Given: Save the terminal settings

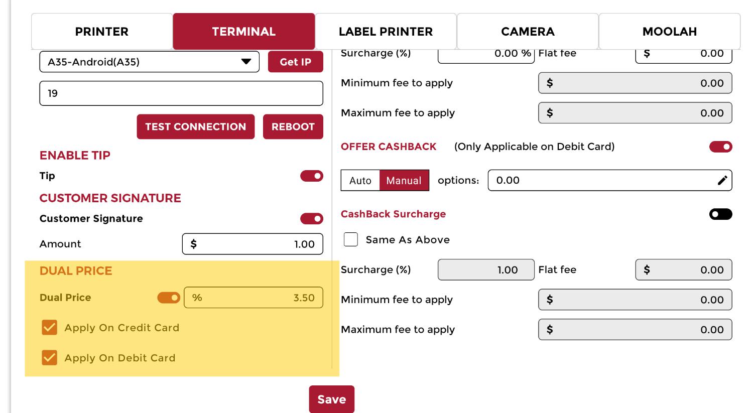Looking at the screenshot, I should (331, 399).
